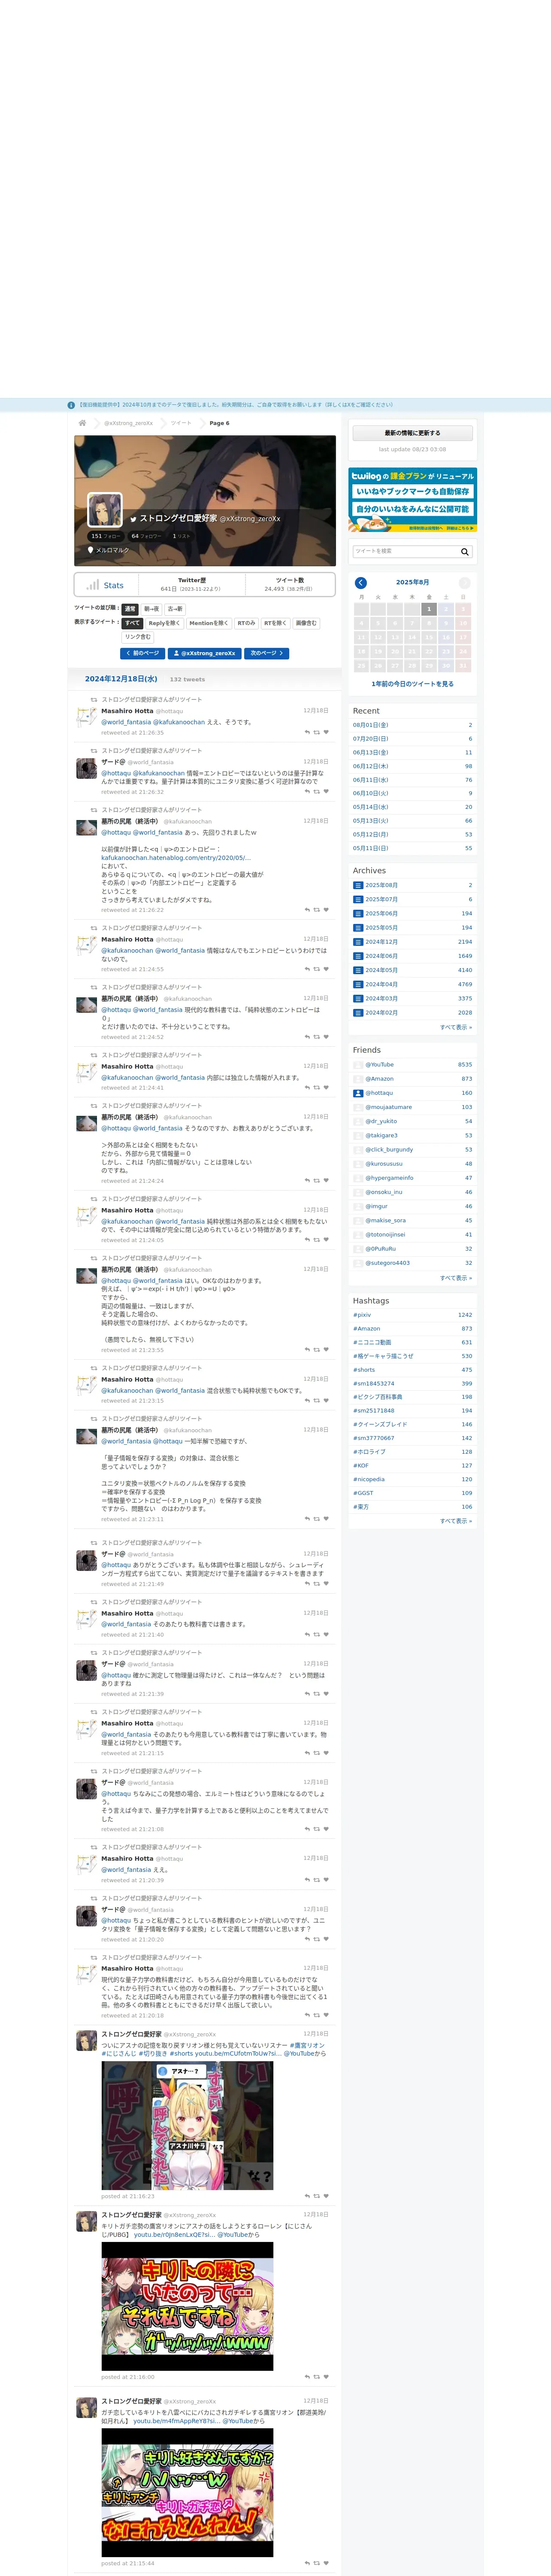Expand all Hashtags with すべて表示
The image size is (551, 2576).
(x=456, y=1521)
